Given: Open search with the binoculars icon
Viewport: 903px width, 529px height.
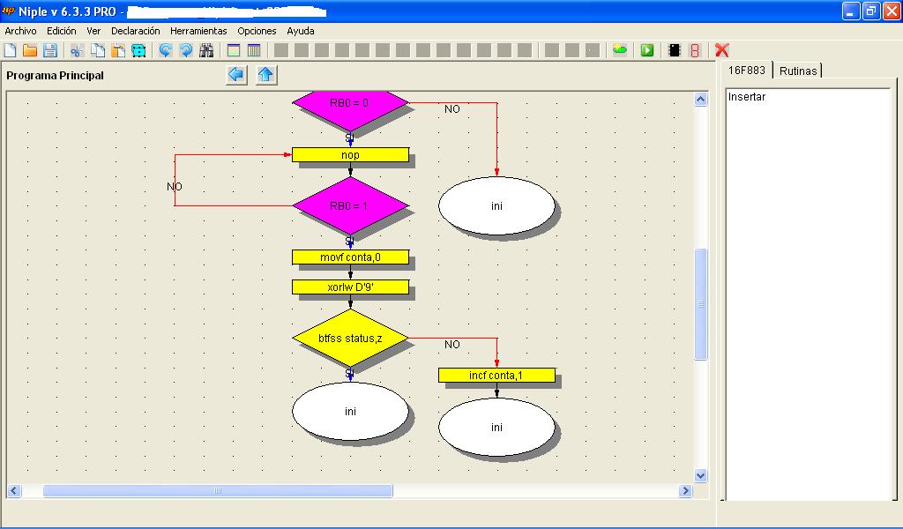Looking at the screenshot, I should (206, 50).
